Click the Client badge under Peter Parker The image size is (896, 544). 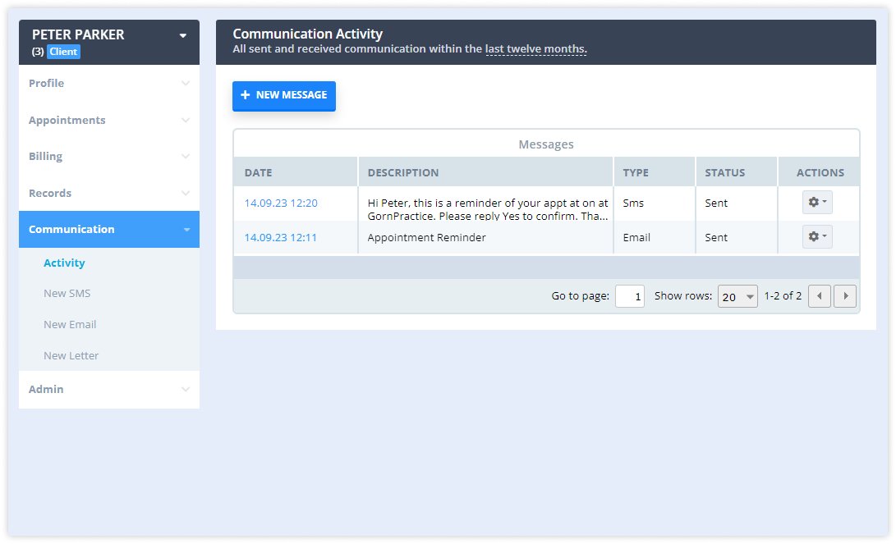(63, 51)
